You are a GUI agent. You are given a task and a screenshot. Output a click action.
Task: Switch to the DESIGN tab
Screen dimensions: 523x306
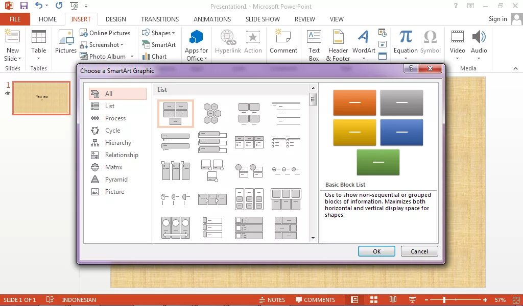[116, 19]
